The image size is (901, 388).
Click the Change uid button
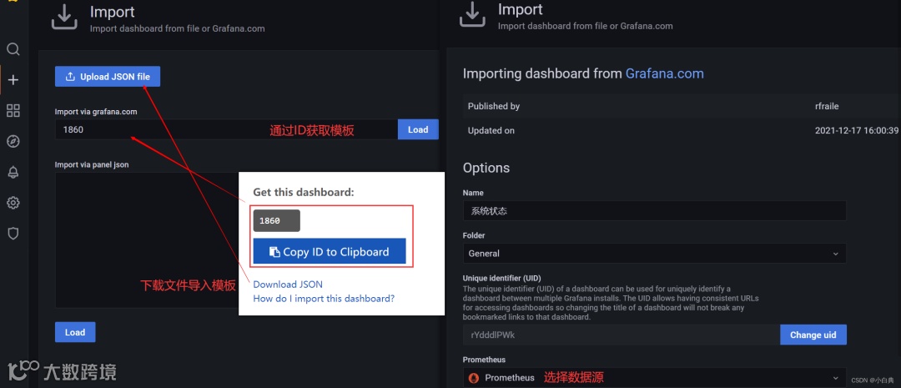coord(813,335)
